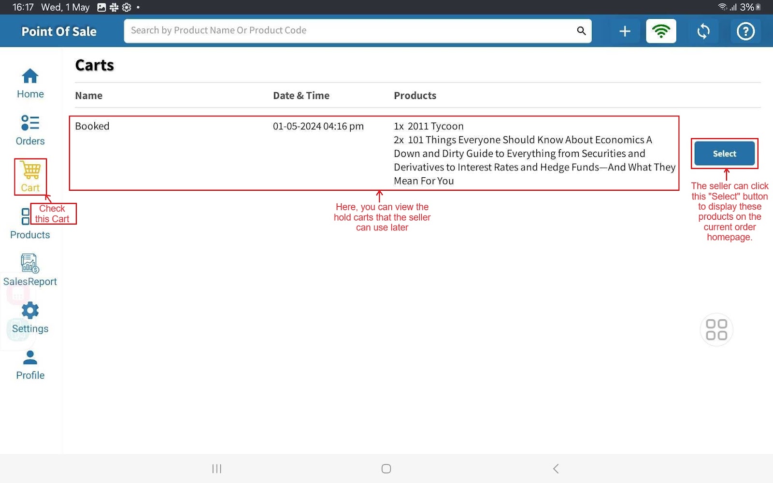Select the Booked hold cart
Viewport: 773px width, 483px height.
tap(724, 154)
